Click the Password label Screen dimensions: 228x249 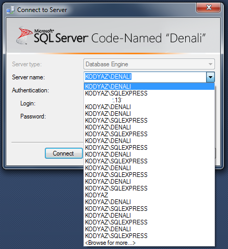[x=33, y=116]
